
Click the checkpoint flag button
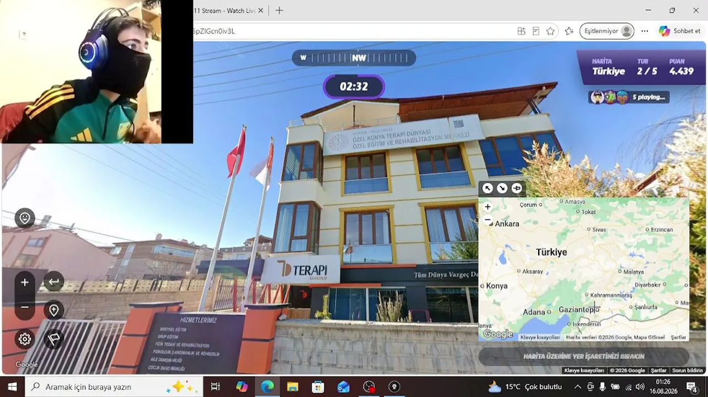(53, 339)
